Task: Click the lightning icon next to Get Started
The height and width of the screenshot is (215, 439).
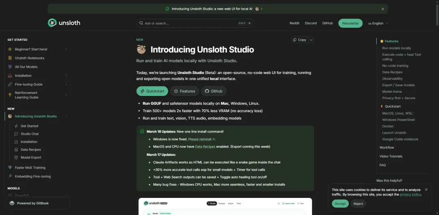Action: click(16, 126)
